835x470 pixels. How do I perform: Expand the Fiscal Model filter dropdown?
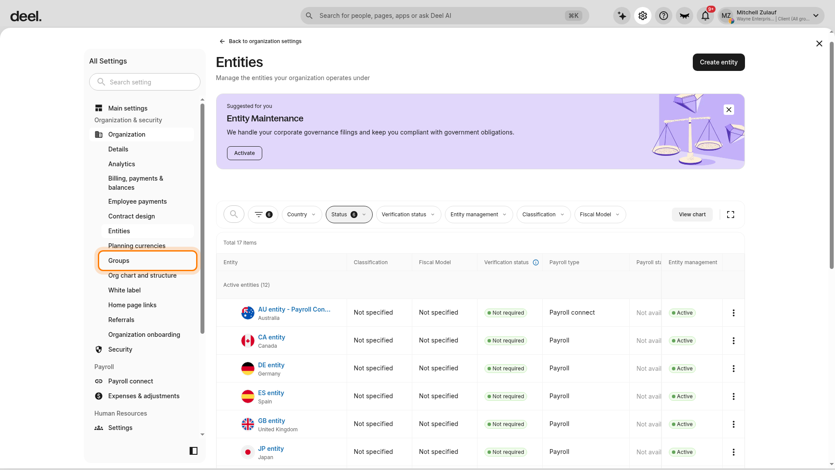[x=600, y=215]
